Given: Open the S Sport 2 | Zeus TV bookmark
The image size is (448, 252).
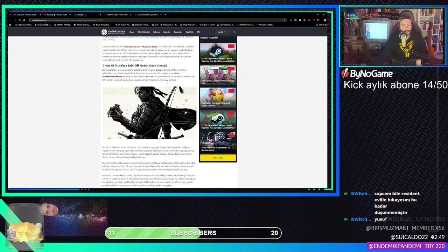Looking at the screenshot, I should 208,25.
